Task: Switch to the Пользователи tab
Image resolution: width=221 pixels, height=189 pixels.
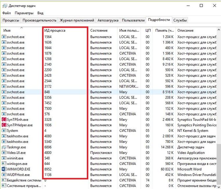Action: (x=133, y=20)
